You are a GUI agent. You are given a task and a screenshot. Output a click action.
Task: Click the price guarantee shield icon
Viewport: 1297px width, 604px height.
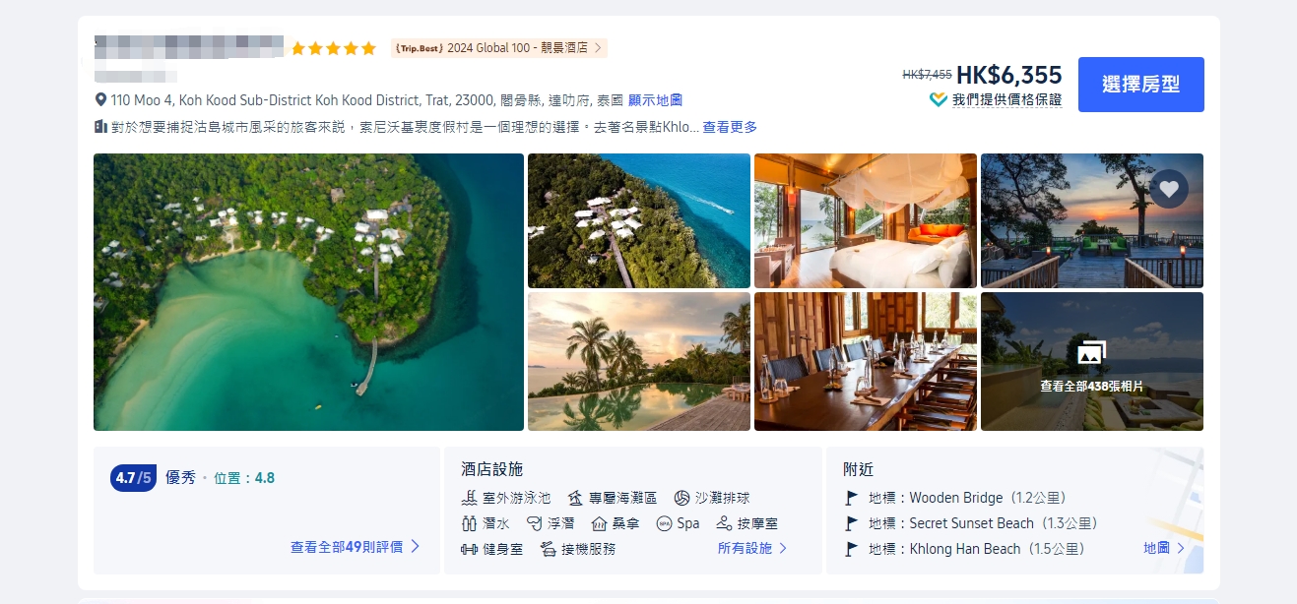tap(939, 99)
